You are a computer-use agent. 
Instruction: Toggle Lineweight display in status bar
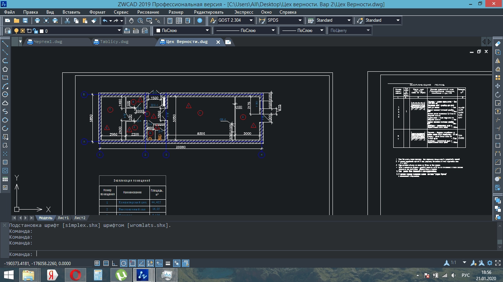coord(168,263)
